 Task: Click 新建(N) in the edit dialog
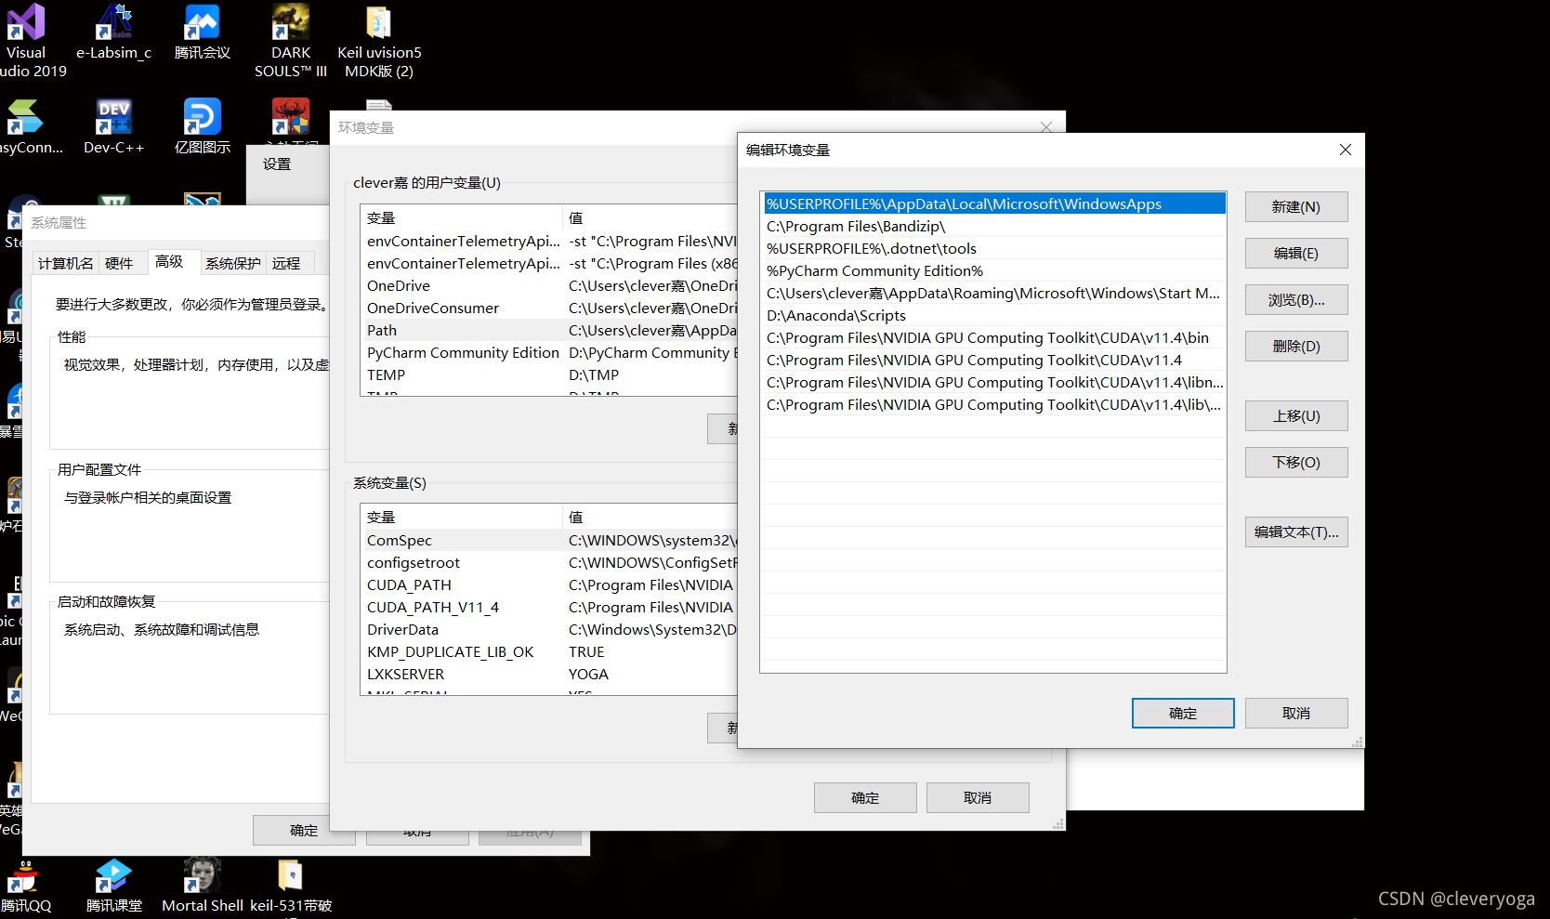point(1296,207)
